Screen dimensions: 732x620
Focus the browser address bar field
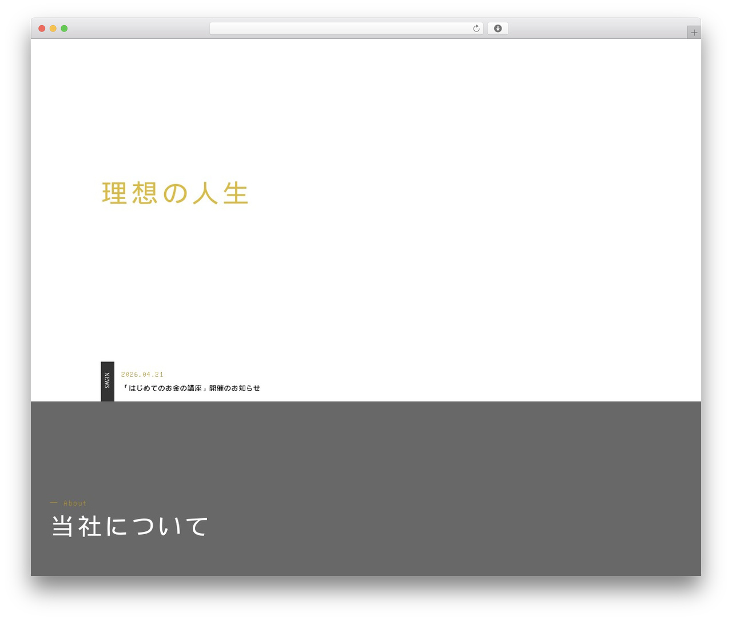(346, 29)
